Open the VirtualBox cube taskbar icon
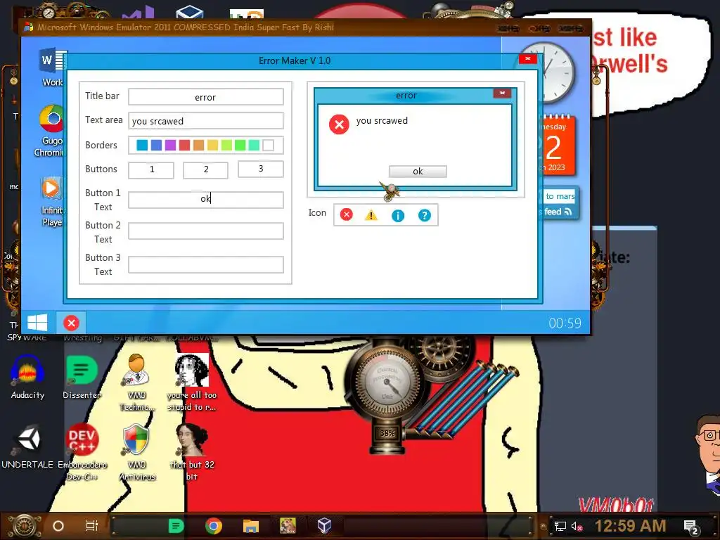 point(325,526)
